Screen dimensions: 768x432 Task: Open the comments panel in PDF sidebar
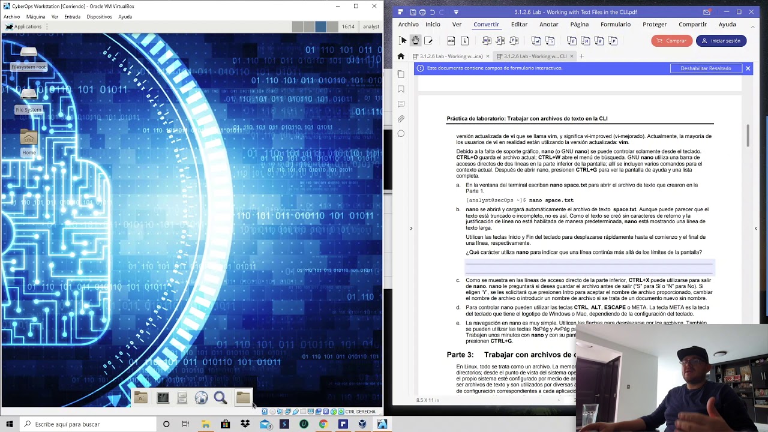(x=401, y=104)
